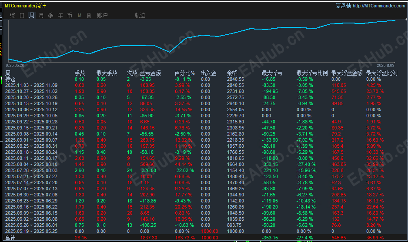Open the 备 notes tab
The image size is (408, 242).
[89, 15]
